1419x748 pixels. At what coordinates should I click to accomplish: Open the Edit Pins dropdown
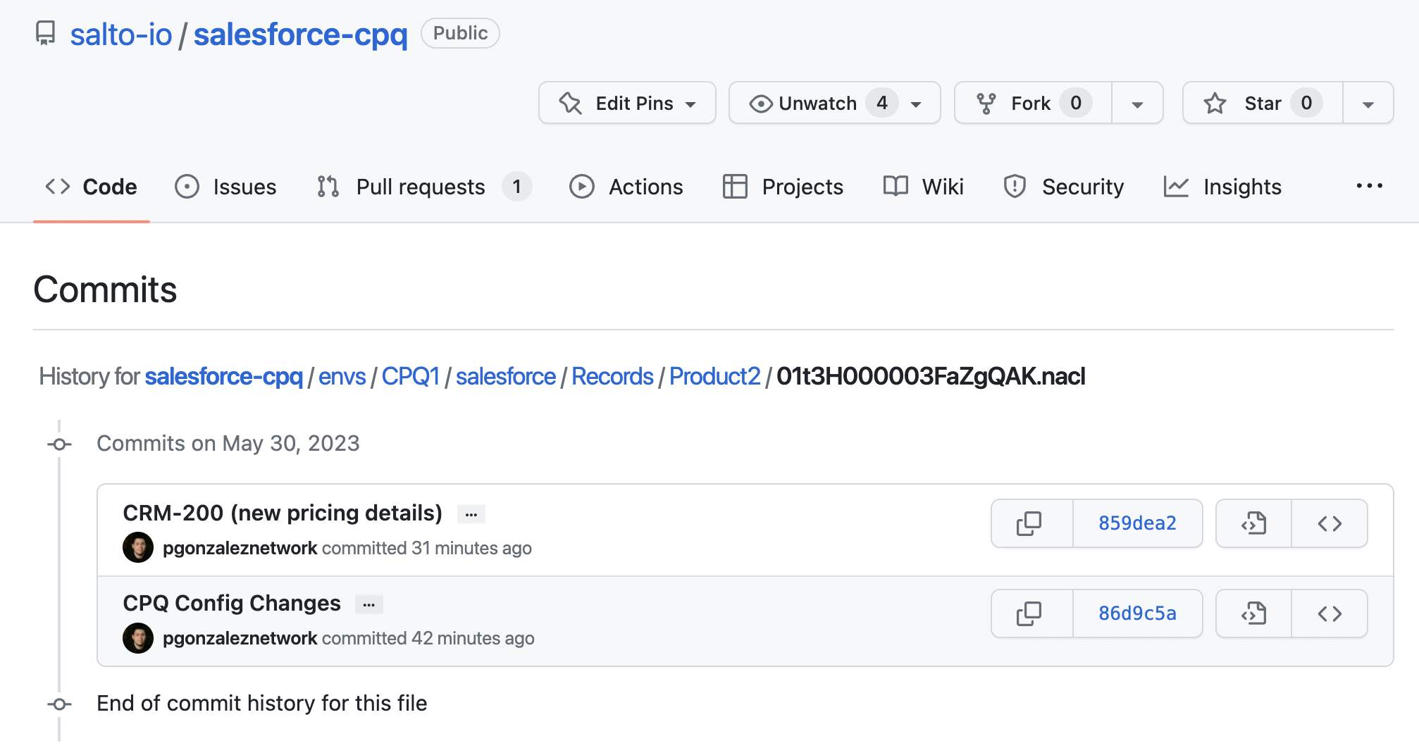click(627, 103)
